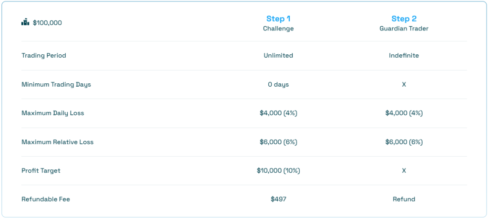Click the Guardian Trader subtitle
The image size is (488, 219).
tap(404, 29)
